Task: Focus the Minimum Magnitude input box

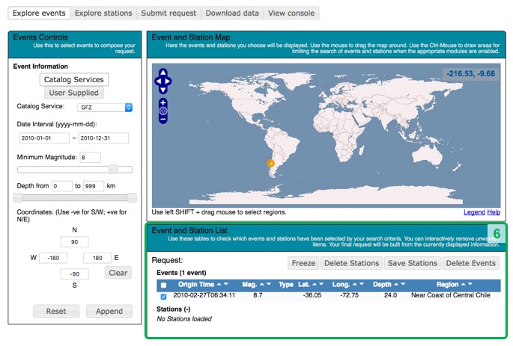Action: (x=90, y=158)
